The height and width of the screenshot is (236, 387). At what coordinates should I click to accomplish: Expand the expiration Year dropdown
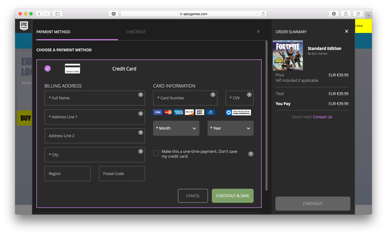(230, 128)
